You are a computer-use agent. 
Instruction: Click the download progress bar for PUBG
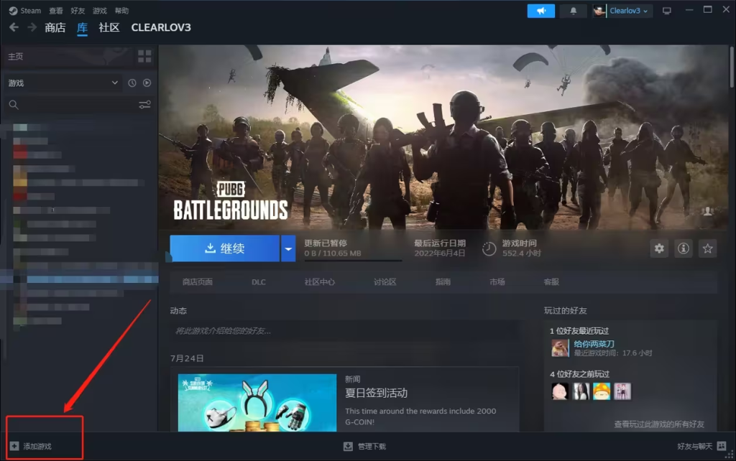353,260
